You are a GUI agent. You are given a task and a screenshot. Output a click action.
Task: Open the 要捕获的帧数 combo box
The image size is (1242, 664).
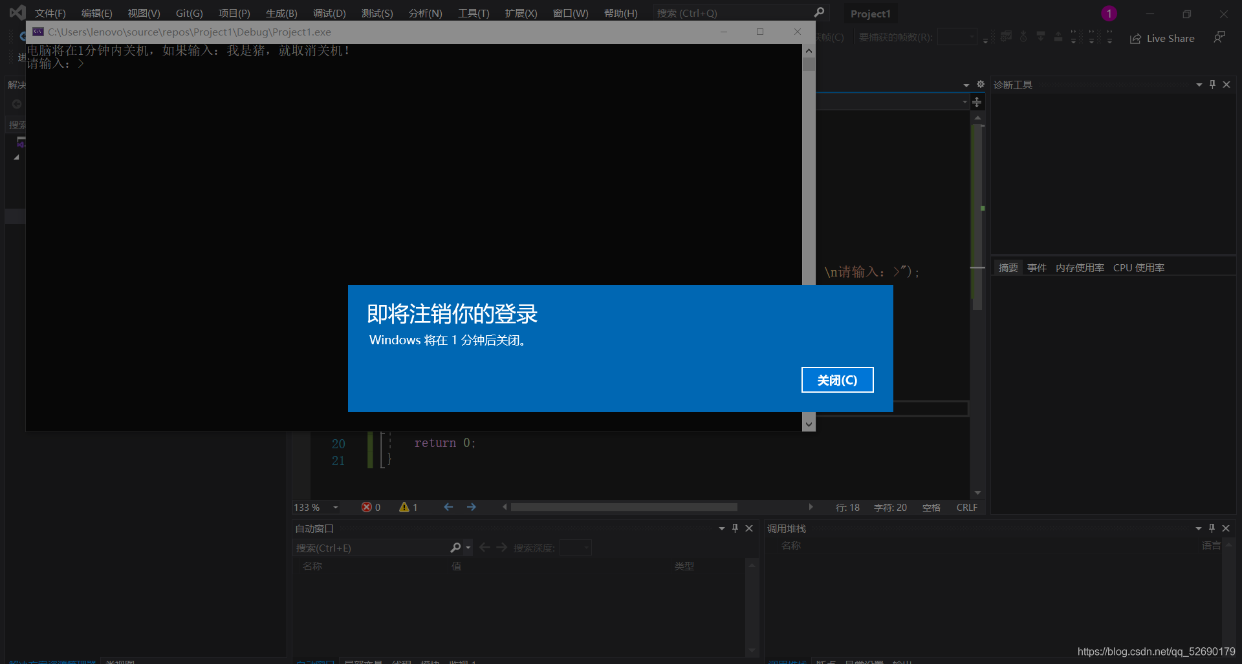pyautogui.click(x=957, y=37)
